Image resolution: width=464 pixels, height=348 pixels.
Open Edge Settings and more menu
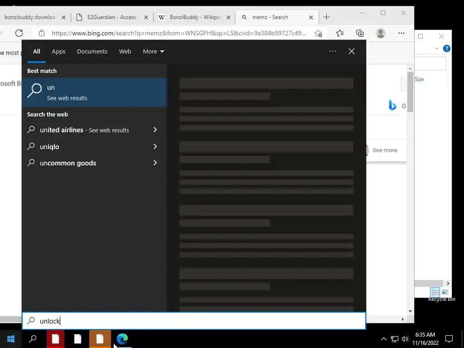pos(401,33)
